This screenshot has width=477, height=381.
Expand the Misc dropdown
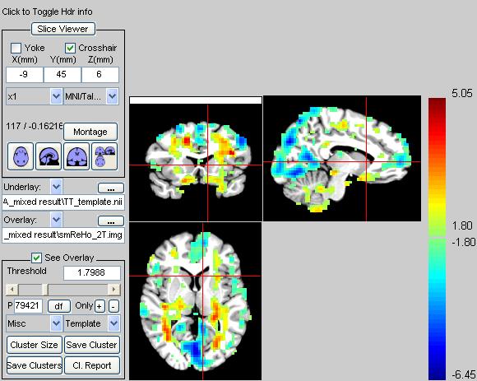coord(35,323)
